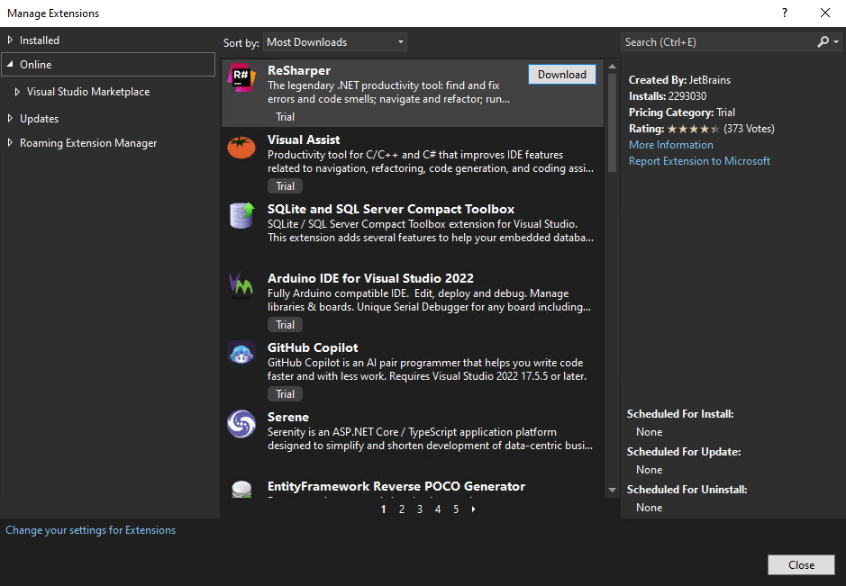
Task: Click the Installs: 2293030 text
Action: [668, 96]
